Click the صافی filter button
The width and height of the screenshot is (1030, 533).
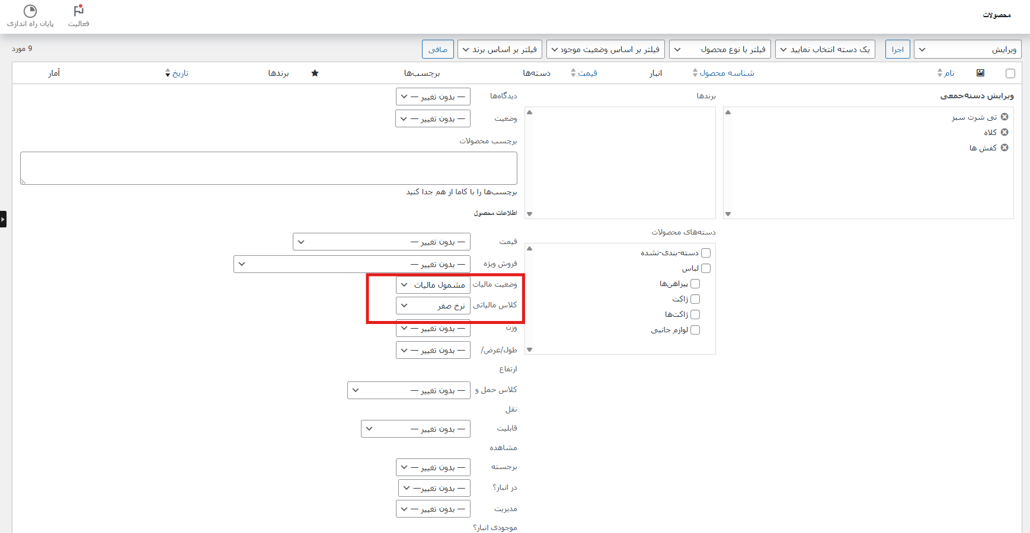point(438,49)
